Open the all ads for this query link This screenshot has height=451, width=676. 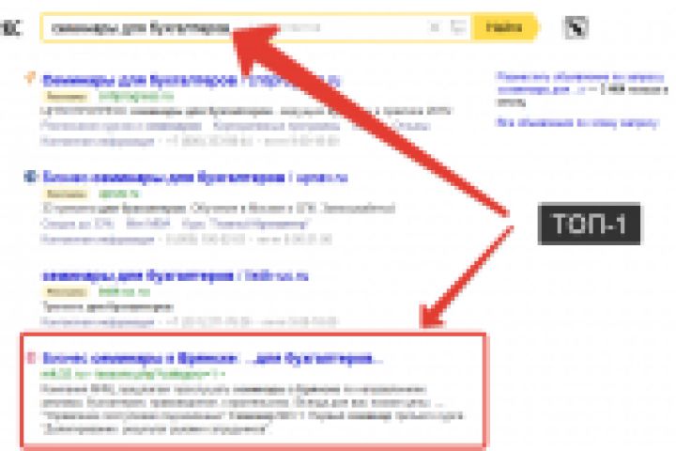pos(577,122)
